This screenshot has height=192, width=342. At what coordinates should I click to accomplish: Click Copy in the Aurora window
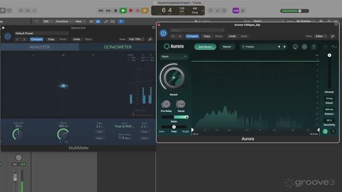[207, 36]
